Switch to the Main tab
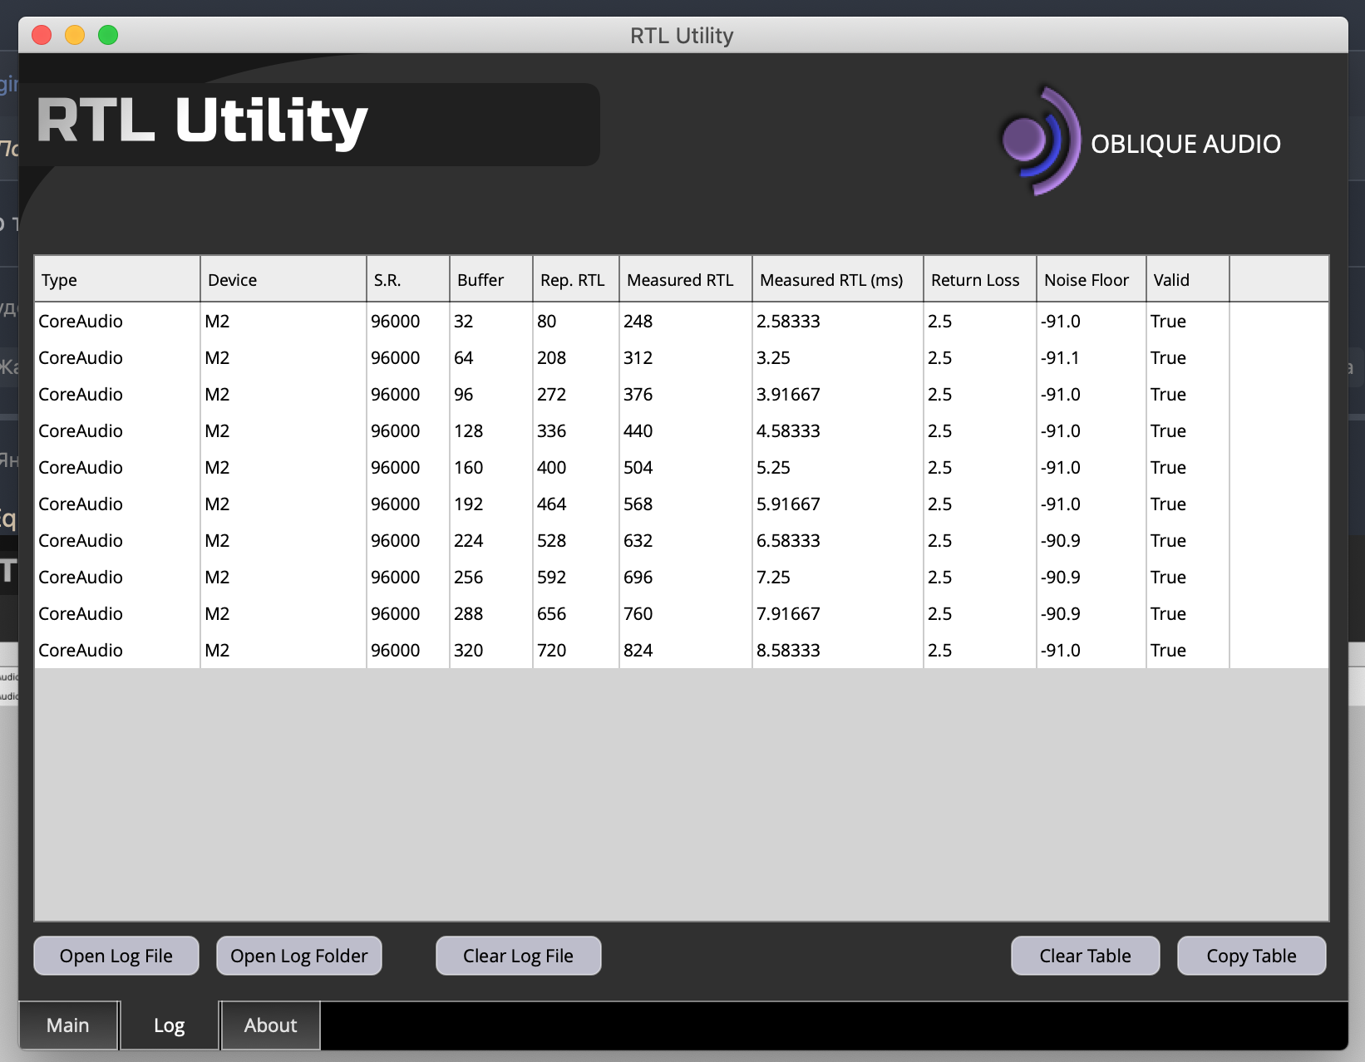1365x1062 pixels. click(68, 1025)
